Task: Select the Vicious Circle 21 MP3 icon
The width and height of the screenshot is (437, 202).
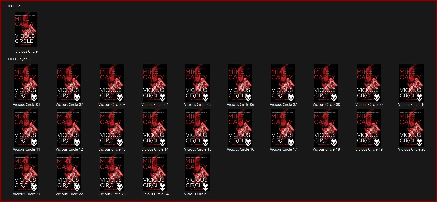Action: coord(26,173)
